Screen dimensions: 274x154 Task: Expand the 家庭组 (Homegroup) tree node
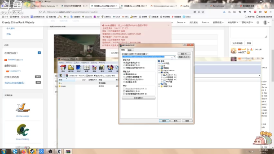pos(159,68)
